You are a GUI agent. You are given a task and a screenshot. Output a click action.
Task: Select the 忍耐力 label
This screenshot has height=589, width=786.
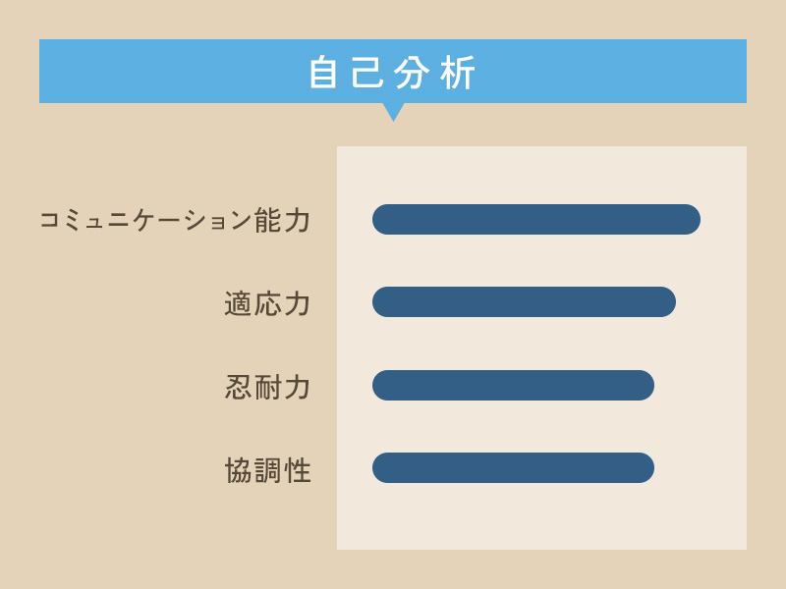[267, 387]
